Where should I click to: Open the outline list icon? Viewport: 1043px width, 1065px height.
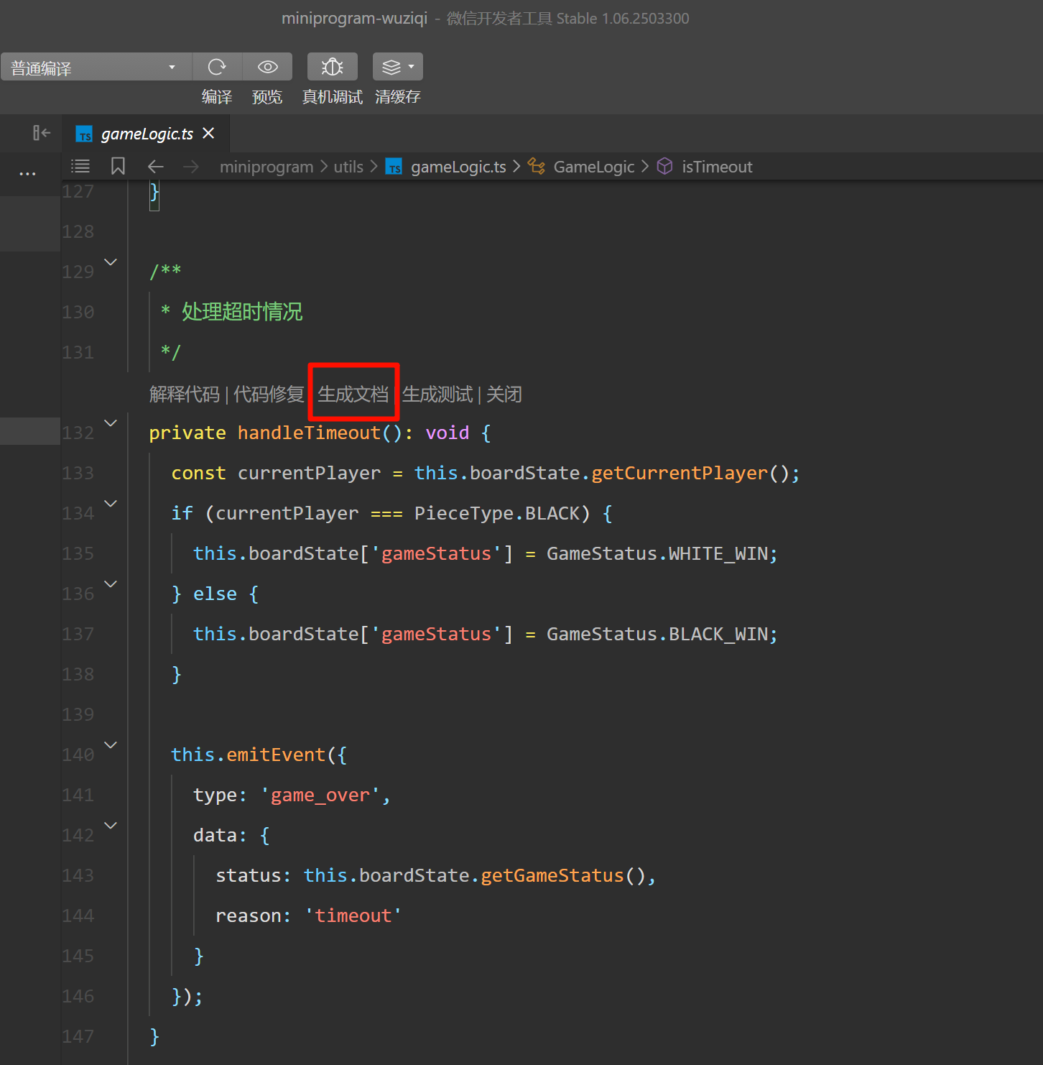point(80,167)
